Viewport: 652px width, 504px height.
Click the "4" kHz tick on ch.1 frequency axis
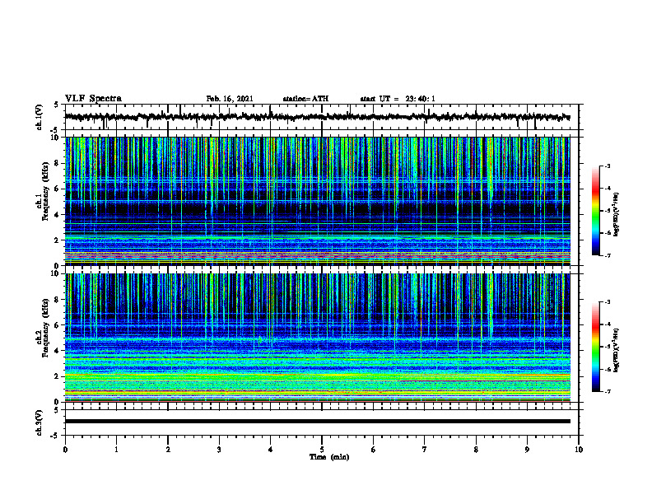(x=58, y=215)
